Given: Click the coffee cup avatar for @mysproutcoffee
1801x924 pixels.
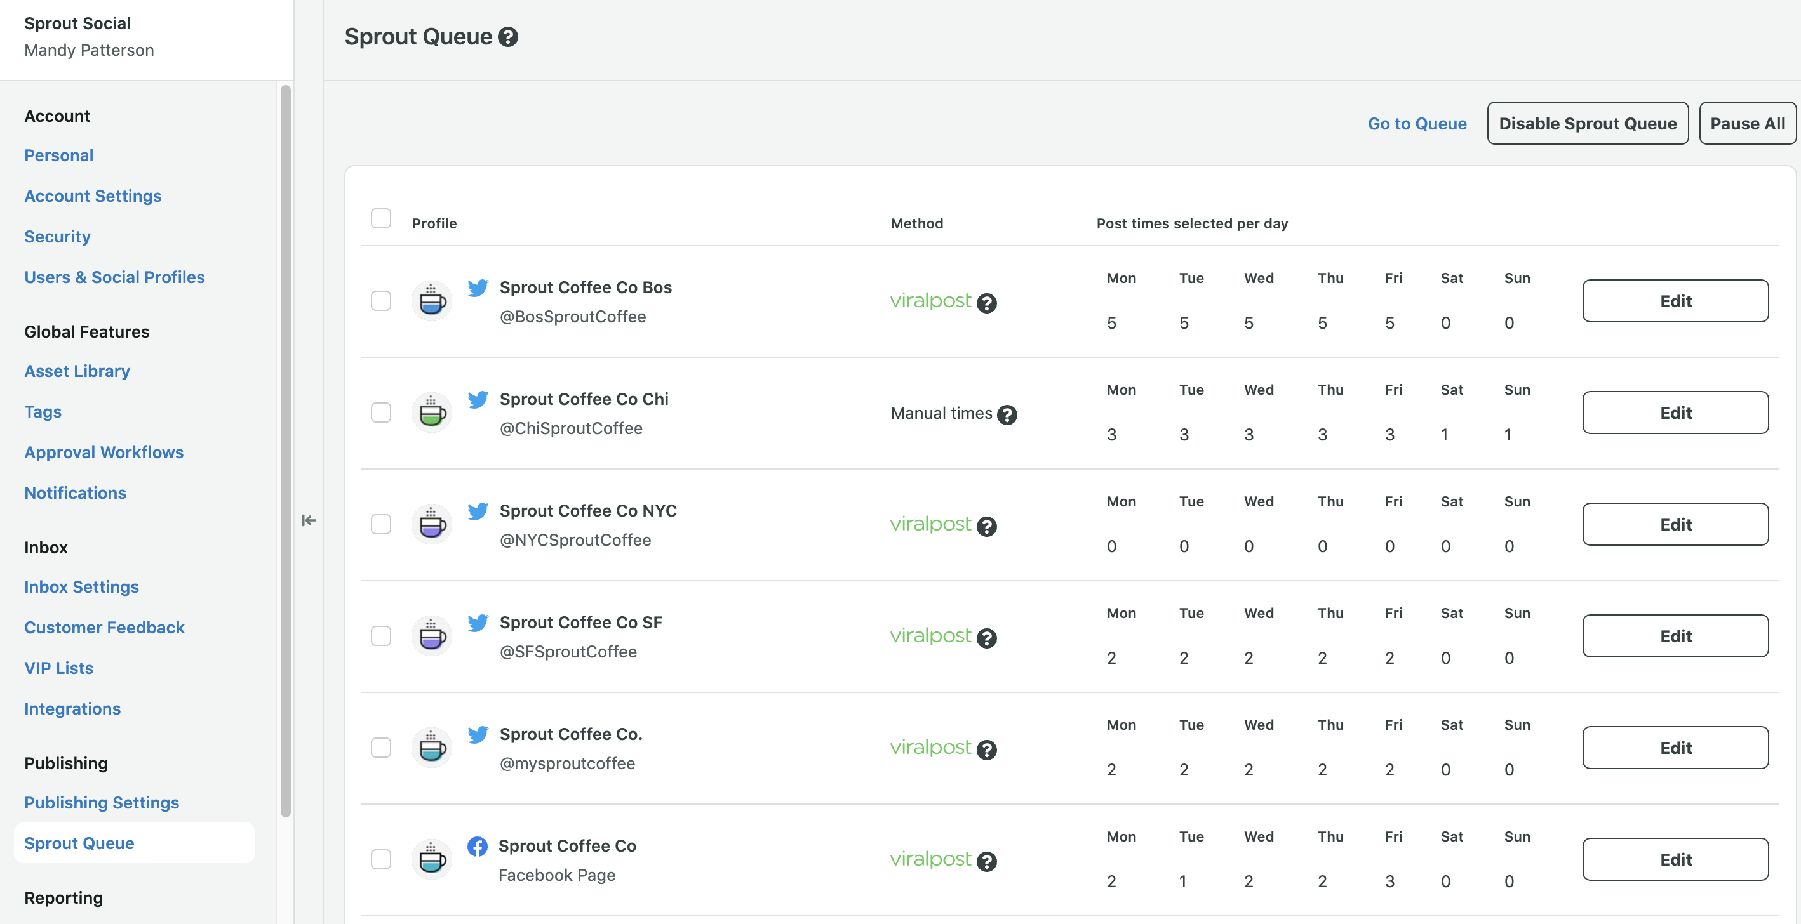Looking at the screenshot, I should point(432,748).
